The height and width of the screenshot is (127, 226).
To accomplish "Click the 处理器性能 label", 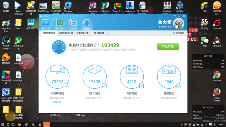I will (57, 93).
